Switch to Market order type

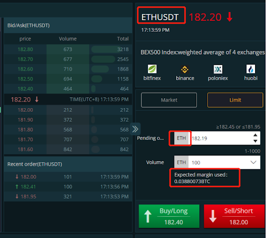tap(169, 100)
